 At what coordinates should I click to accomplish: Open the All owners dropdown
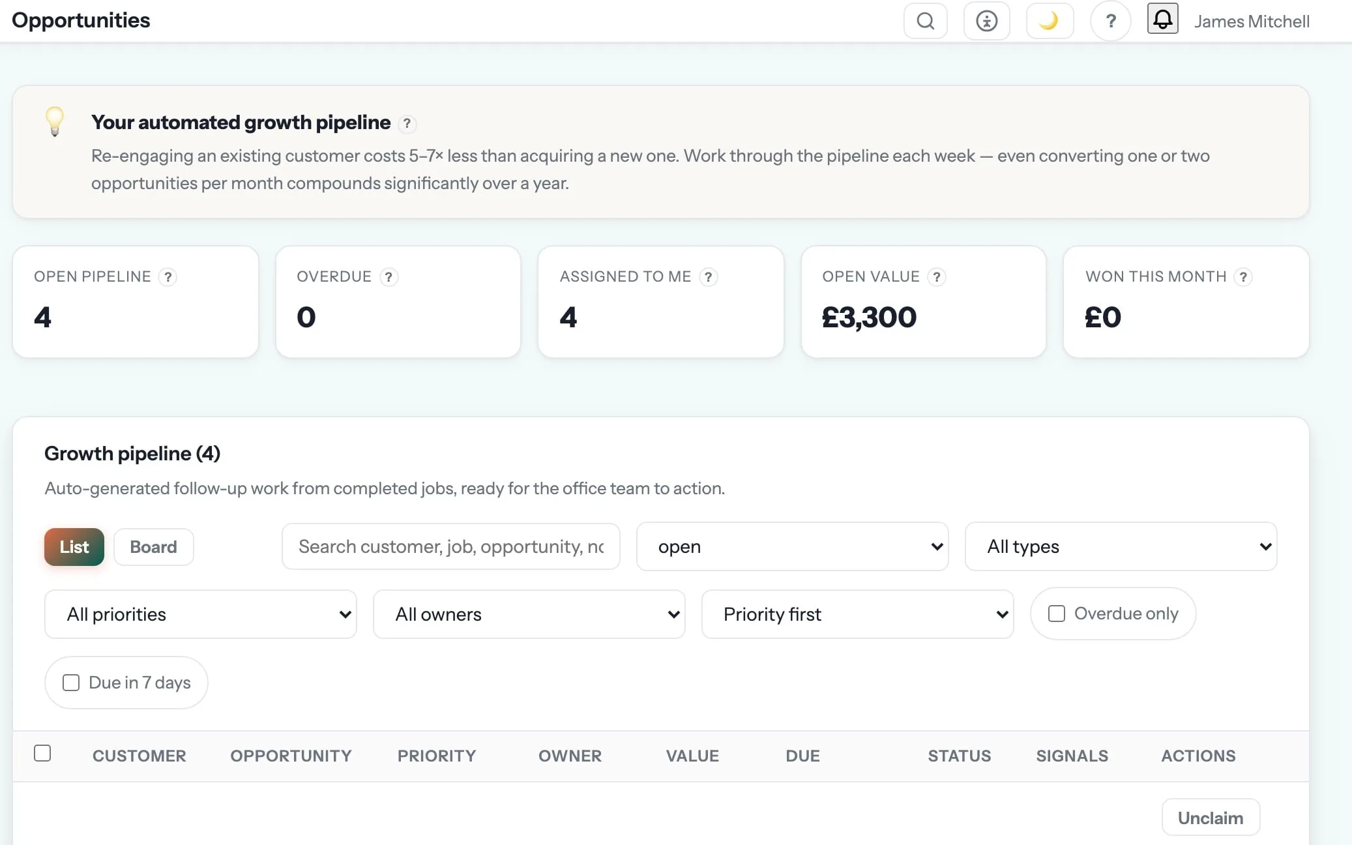click(529, 614)
